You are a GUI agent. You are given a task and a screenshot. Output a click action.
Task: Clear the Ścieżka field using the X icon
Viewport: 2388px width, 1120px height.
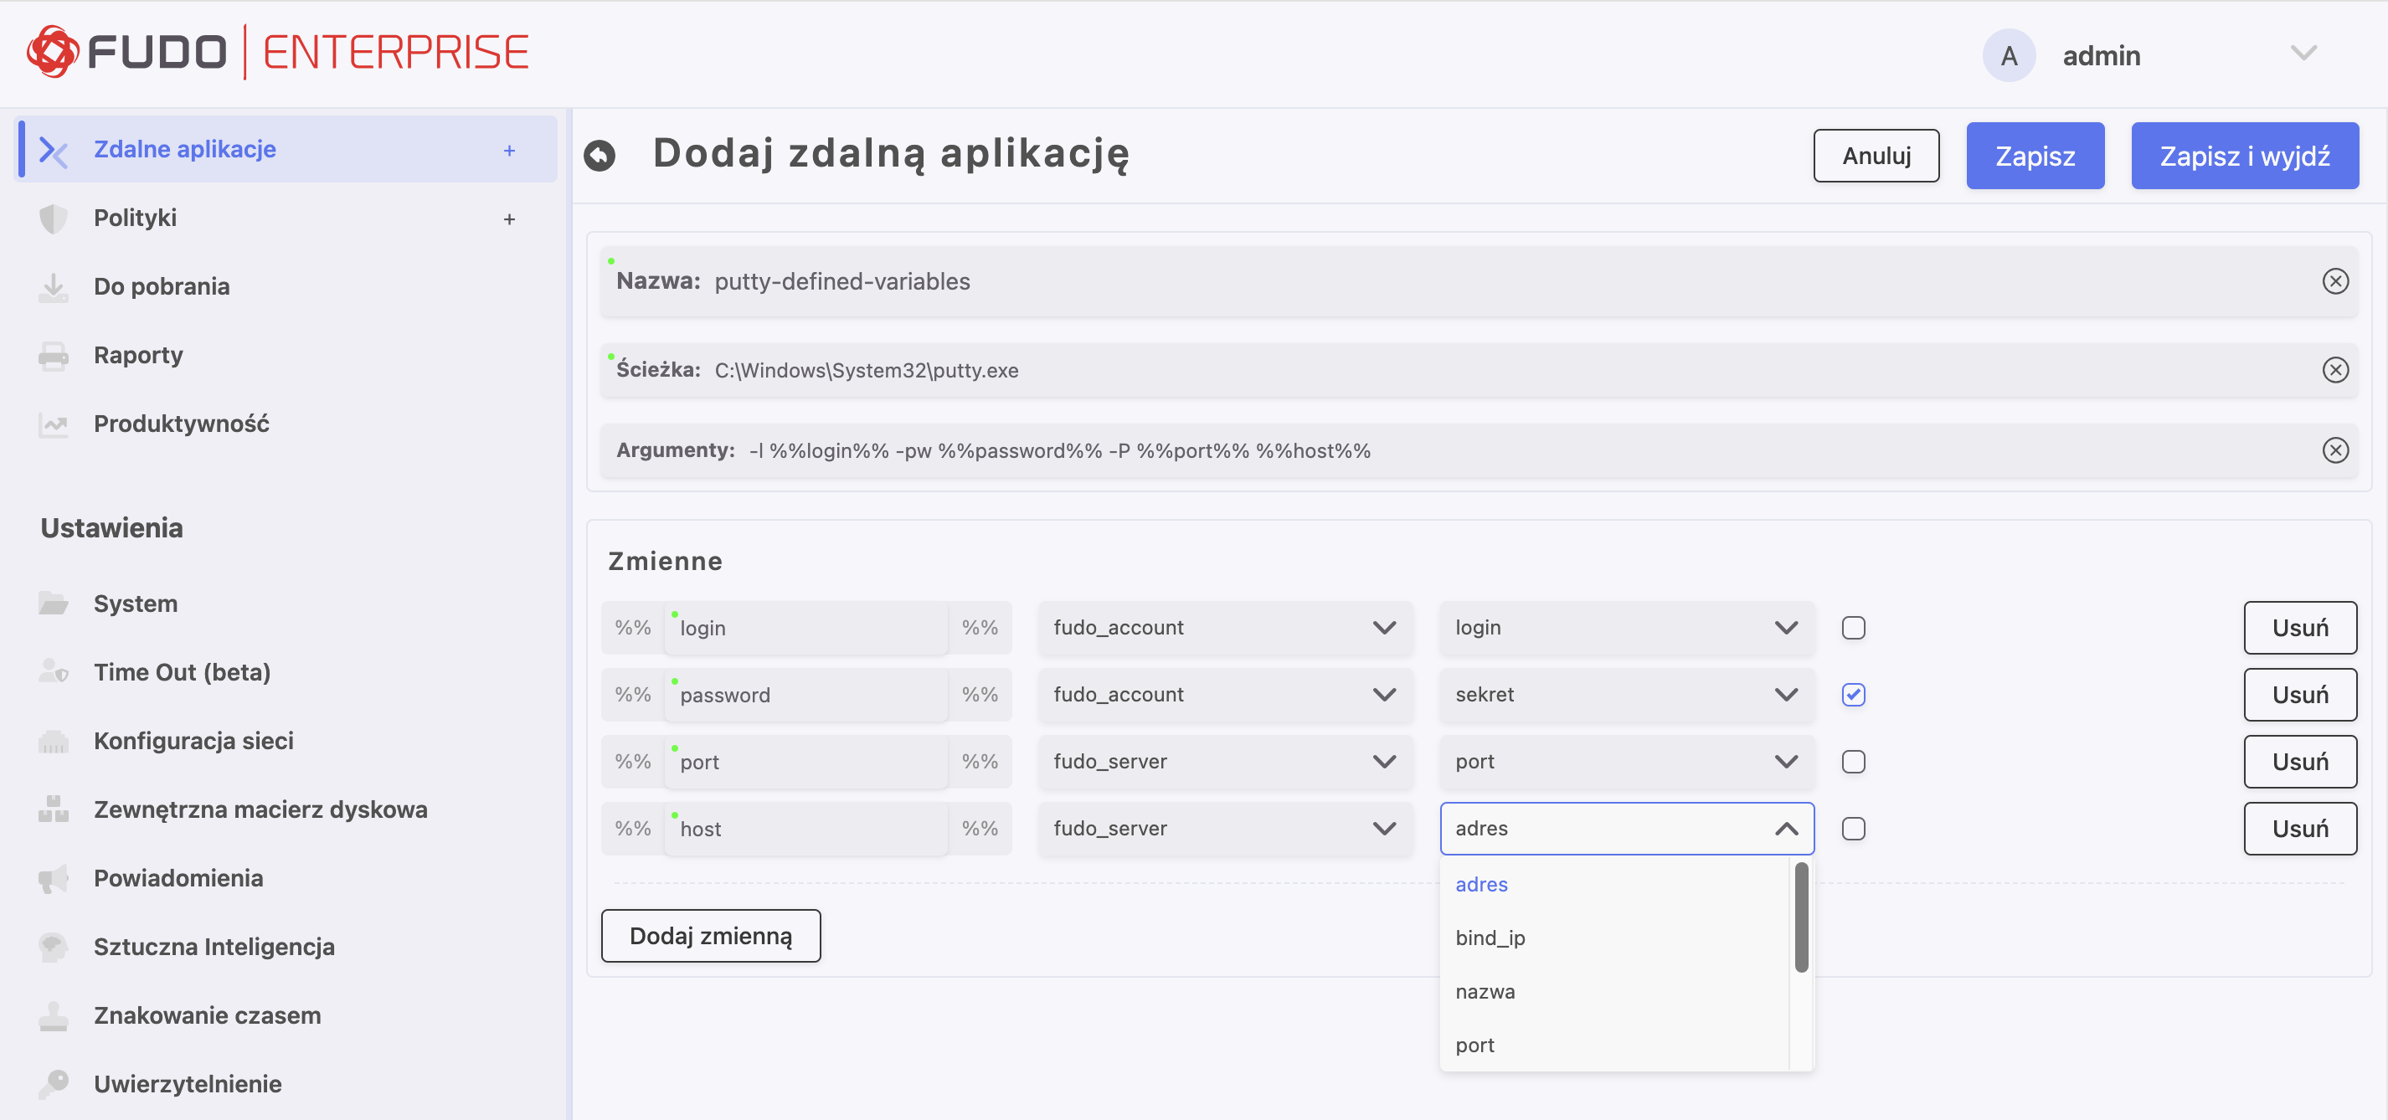[2334, 370]
